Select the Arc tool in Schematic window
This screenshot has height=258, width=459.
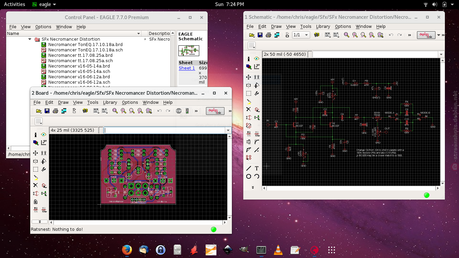point(257,176)
